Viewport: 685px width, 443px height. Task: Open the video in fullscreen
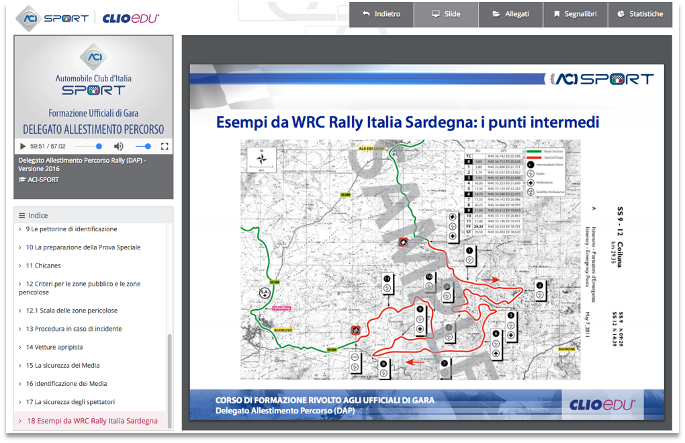(165, 146)
